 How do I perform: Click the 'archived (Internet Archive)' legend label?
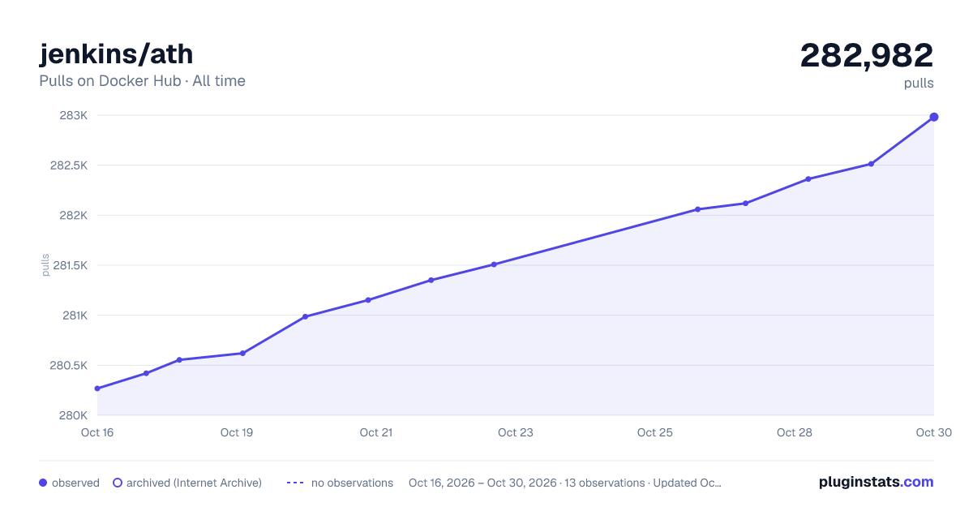point(194,483)
